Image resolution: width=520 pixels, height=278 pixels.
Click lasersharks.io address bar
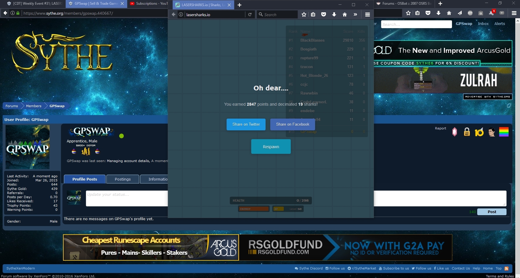pyautogui.click(x=215, y=14)
